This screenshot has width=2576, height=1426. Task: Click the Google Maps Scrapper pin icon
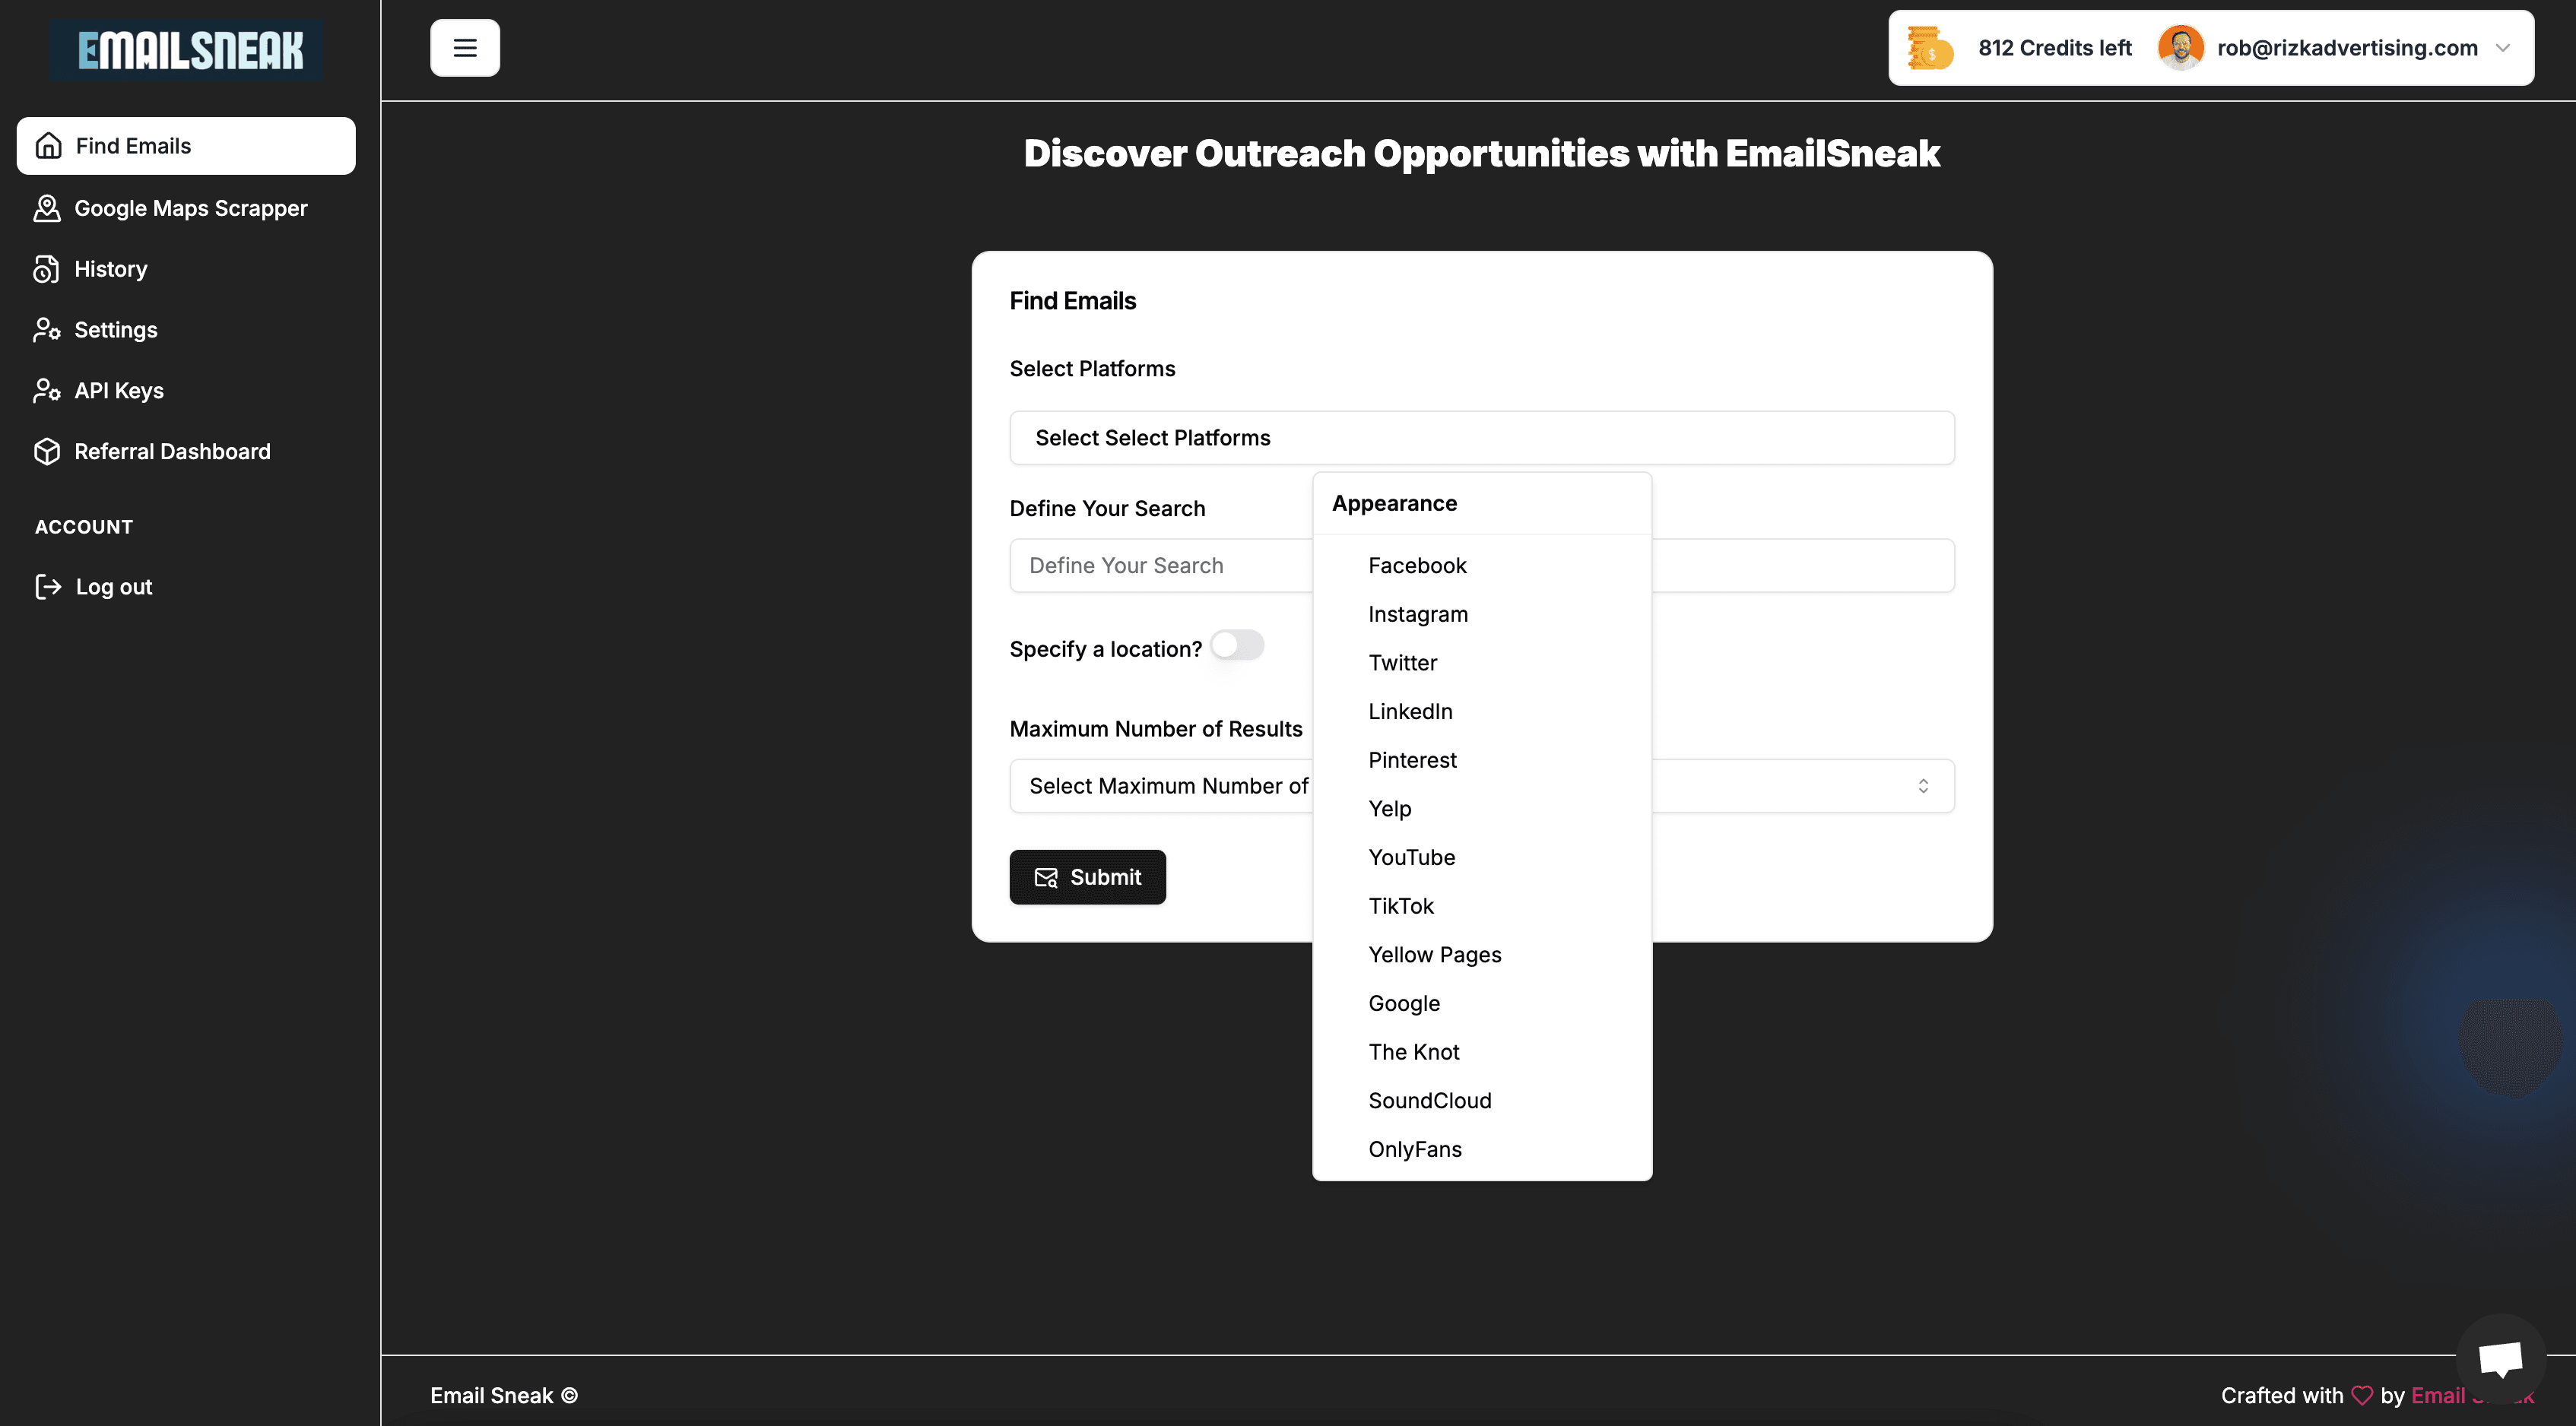[47, 208]
